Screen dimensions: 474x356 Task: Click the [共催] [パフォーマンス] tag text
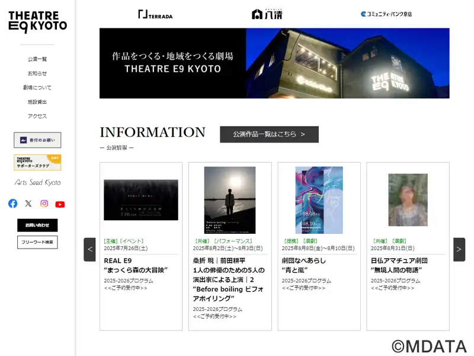(x=223, y=241)
